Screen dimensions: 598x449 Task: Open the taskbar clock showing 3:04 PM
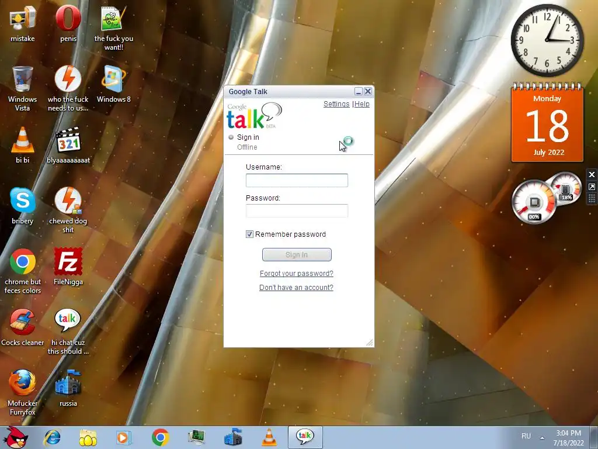(568, 438)
